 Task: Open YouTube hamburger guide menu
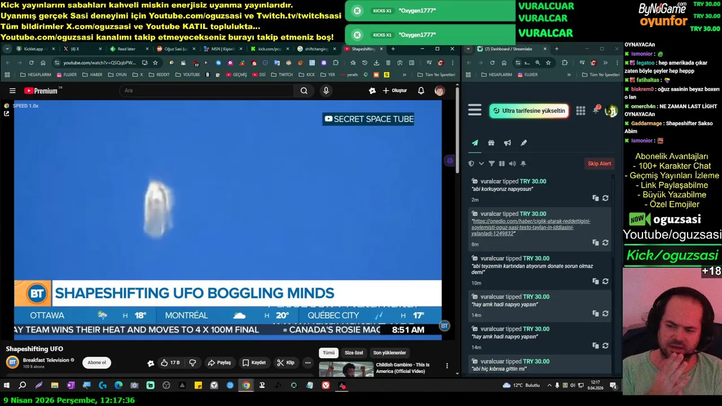[x=12, y=91]
